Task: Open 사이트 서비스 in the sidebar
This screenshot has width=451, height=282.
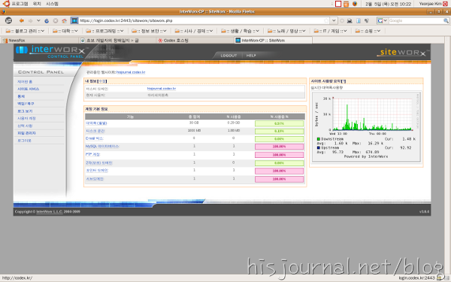Action: (29, 89)
